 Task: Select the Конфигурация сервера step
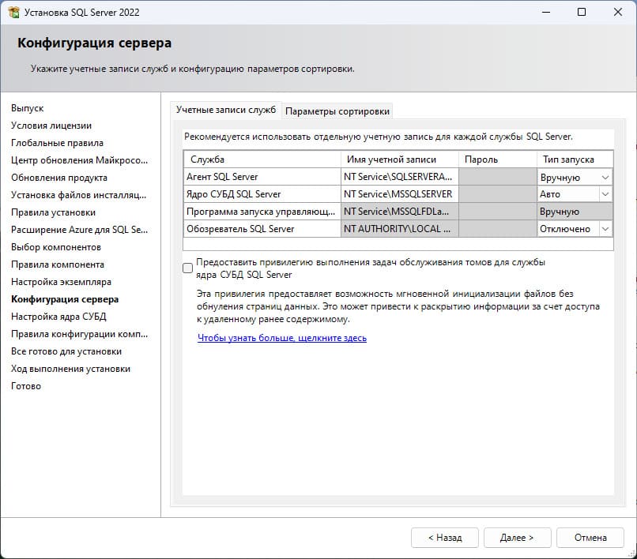pos(65,299)
